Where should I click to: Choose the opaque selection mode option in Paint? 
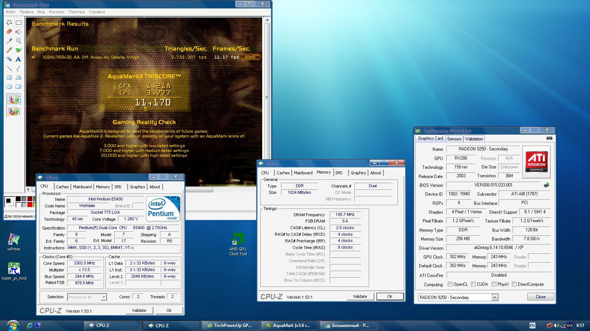pyautogui.click(x=14, y=100)
